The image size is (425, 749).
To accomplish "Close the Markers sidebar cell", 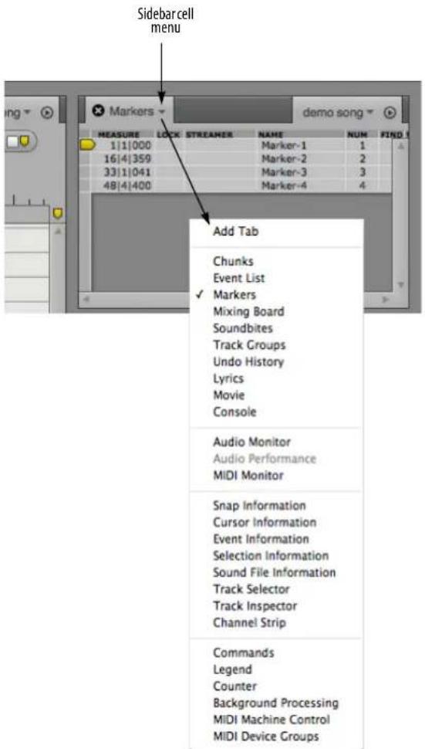I will (98, 111).
